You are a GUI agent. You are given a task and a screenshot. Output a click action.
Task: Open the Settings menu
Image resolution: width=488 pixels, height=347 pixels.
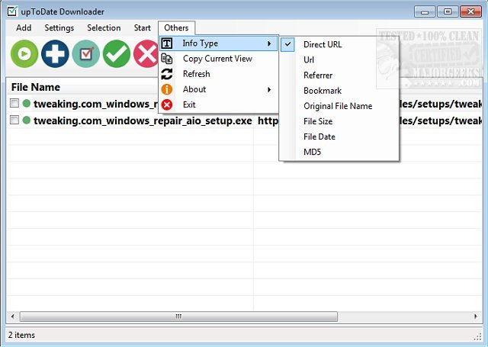(59, 27)
